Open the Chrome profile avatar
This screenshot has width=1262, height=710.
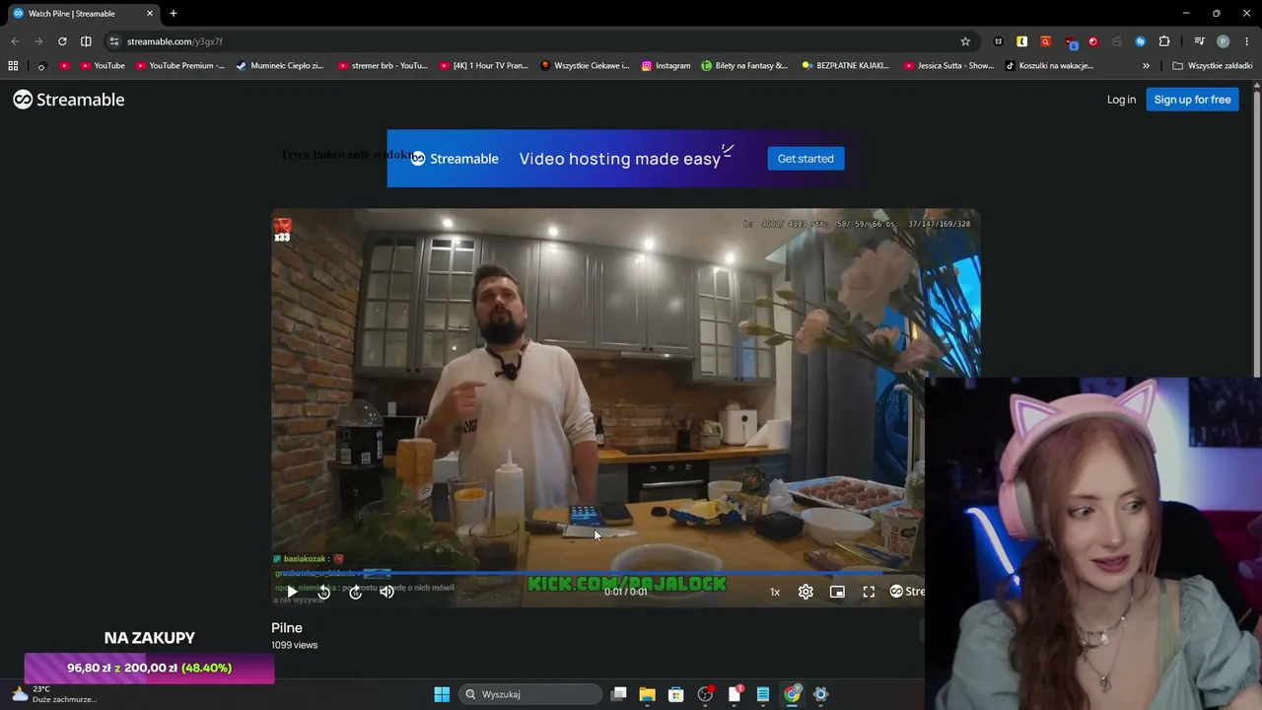coord(1223,41)
